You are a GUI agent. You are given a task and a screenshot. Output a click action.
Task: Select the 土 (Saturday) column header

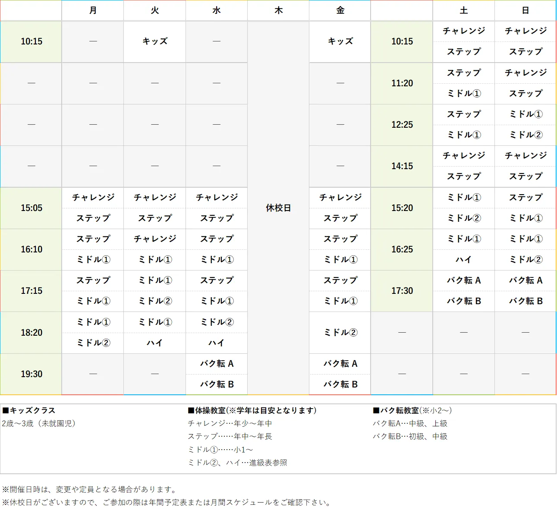coord(464,10)
